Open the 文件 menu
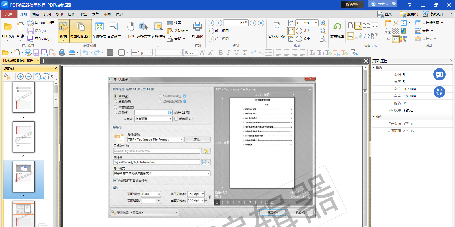 coord(9,14)
